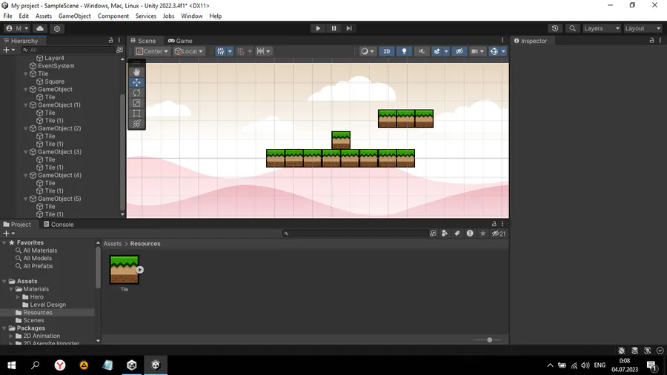Select the Tile prefab thumbnail

(124, 270)
